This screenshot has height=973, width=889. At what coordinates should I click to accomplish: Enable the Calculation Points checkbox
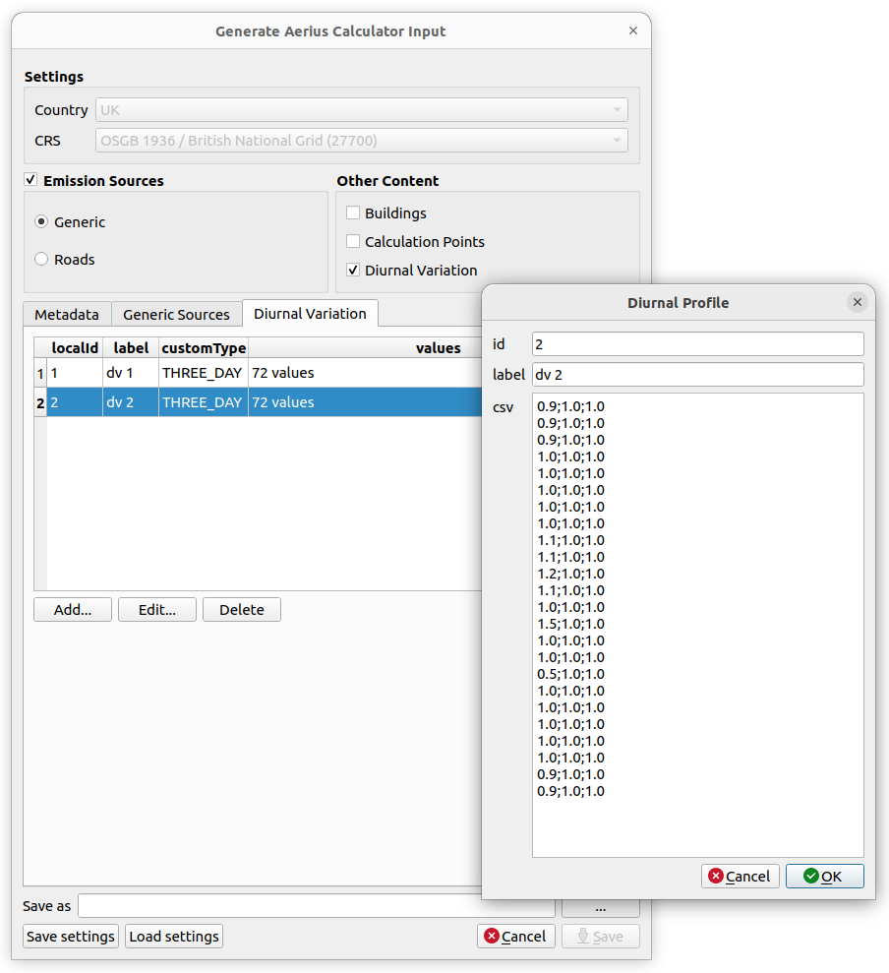click(353, 241)
